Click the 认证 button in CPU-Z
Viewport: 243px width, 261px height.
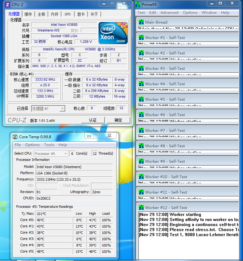coord(93,120)
